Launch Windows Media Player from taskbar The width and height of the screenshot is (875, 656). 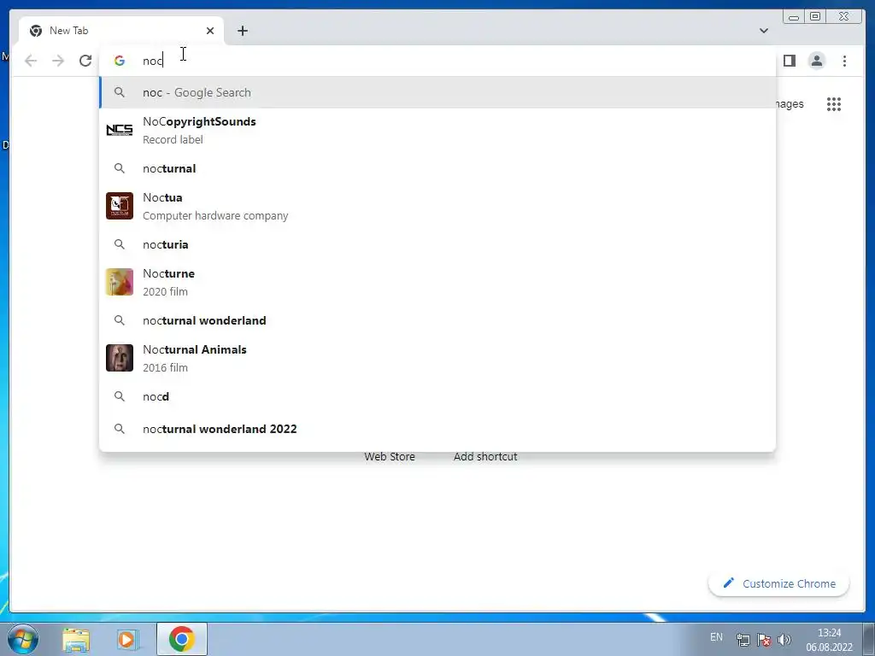point(127,639)
